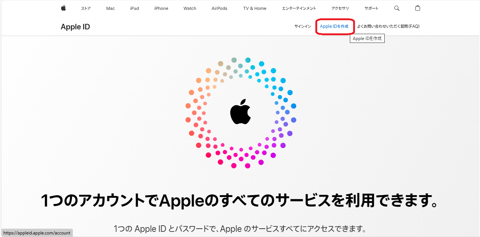
Task: Open the shopping bag icon
Action: click(417, 8)
